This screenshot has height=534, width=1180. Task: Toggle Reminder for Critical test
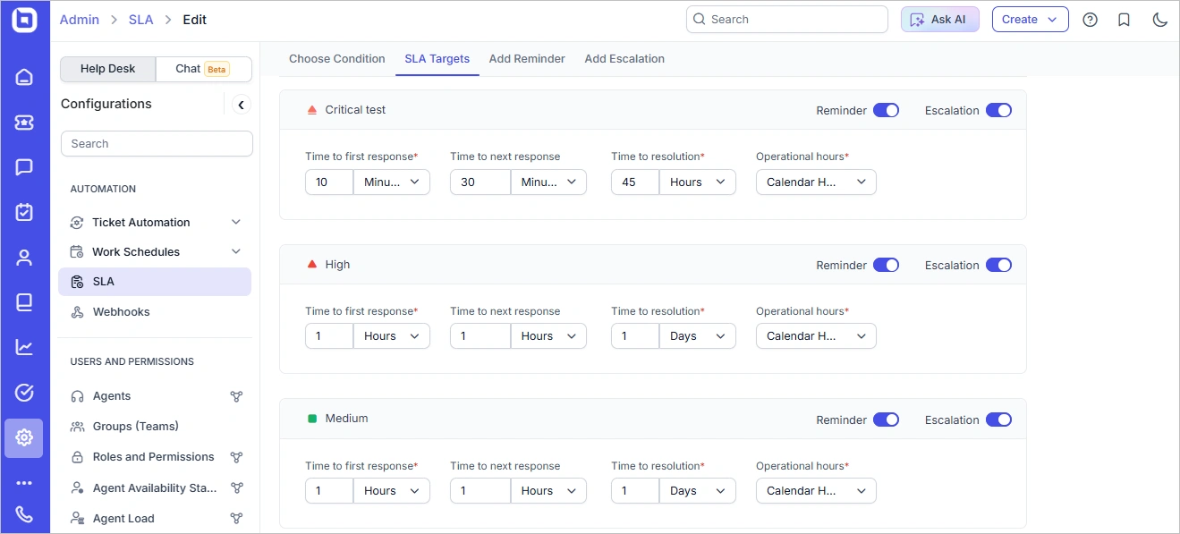(886, 110)
